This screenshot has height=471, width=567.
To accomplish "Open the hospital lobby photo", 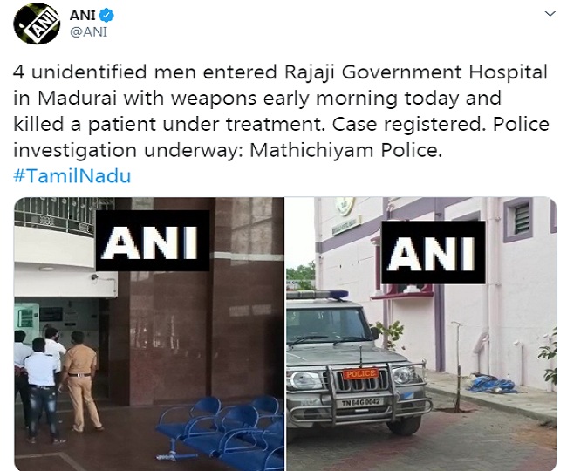I will (149, 334).
